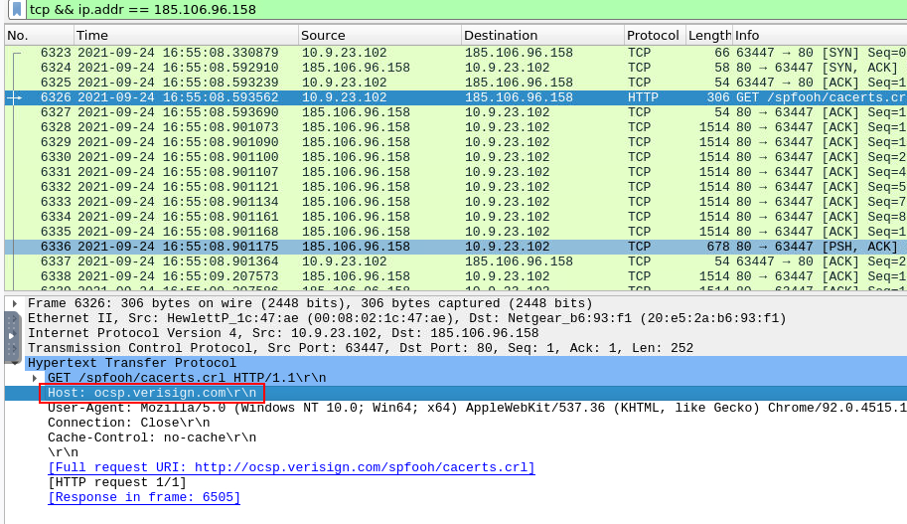This screenshot has height=524, width=907.
Task: Select the Connection: Close header
Action: coord(128,423)
